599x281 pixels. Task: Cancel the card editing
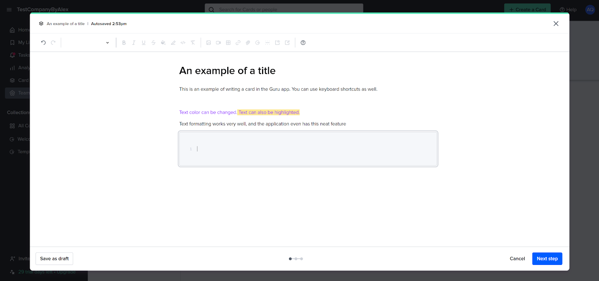pyautogui.click(x=517, y=259)
